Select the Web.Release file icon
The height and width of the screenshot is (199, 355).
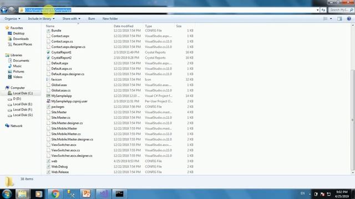pyautogui.click(x=48, y=172)
